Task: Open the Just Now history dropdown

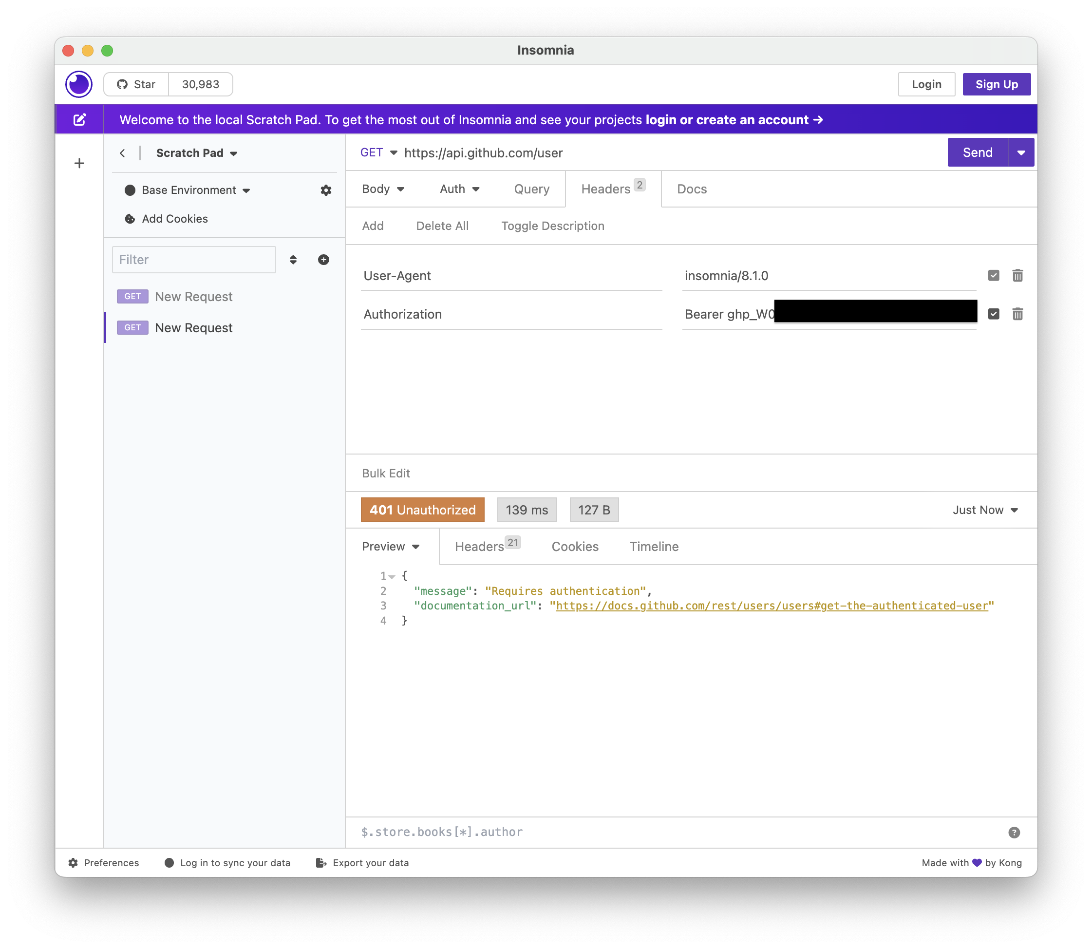Action: [985, 510]
